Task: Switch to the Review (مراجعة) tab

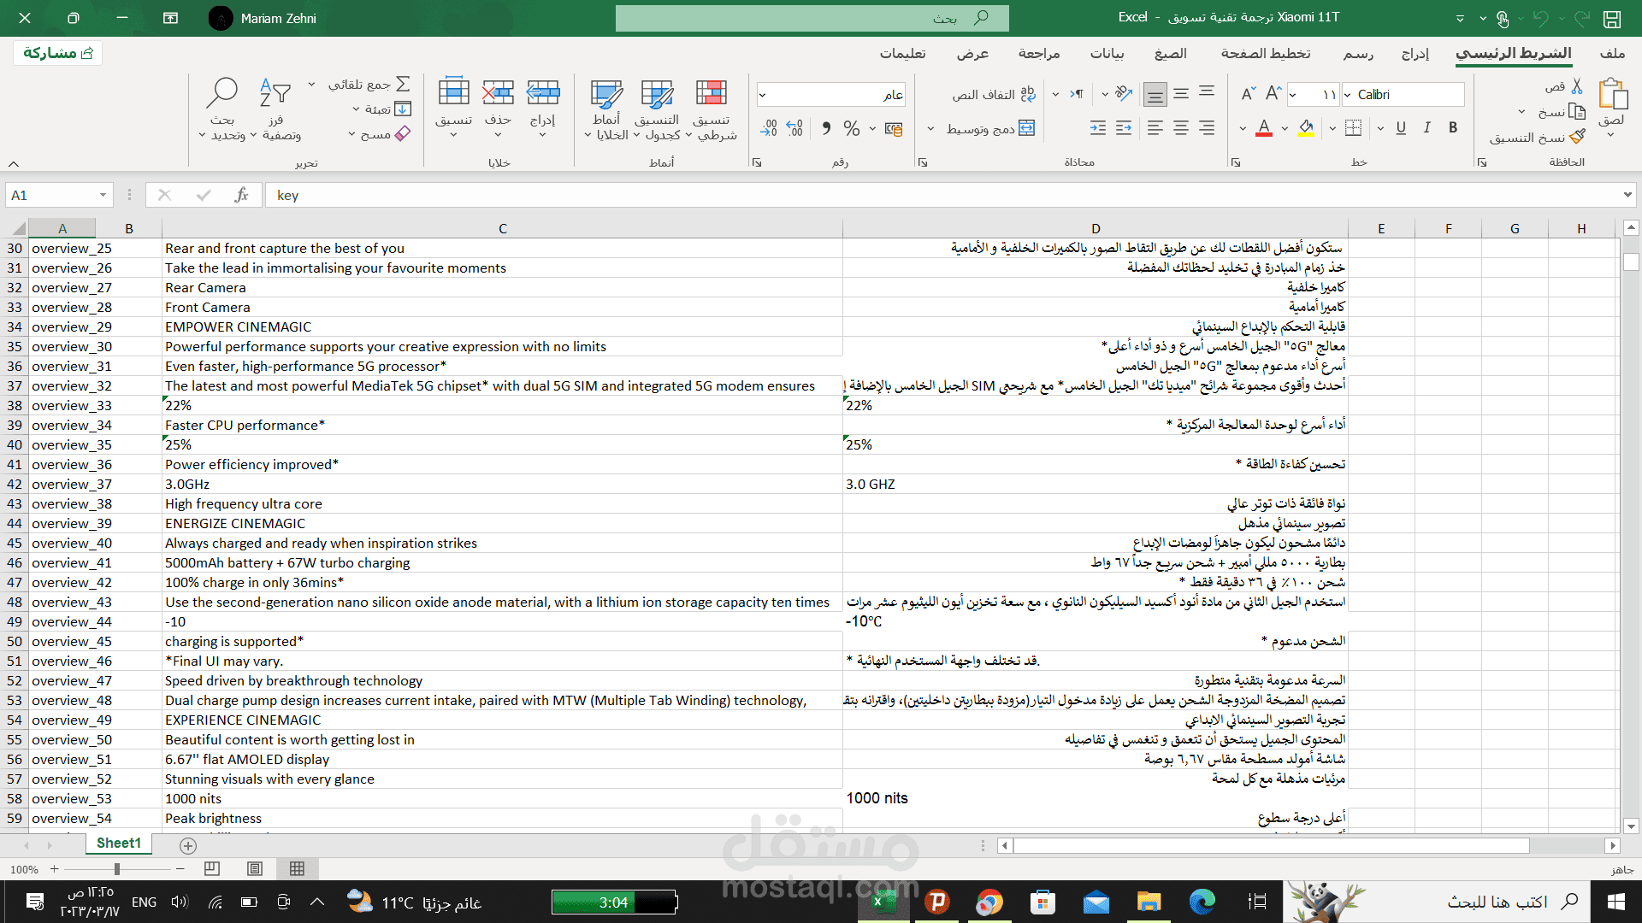Action: [1039, 54]
